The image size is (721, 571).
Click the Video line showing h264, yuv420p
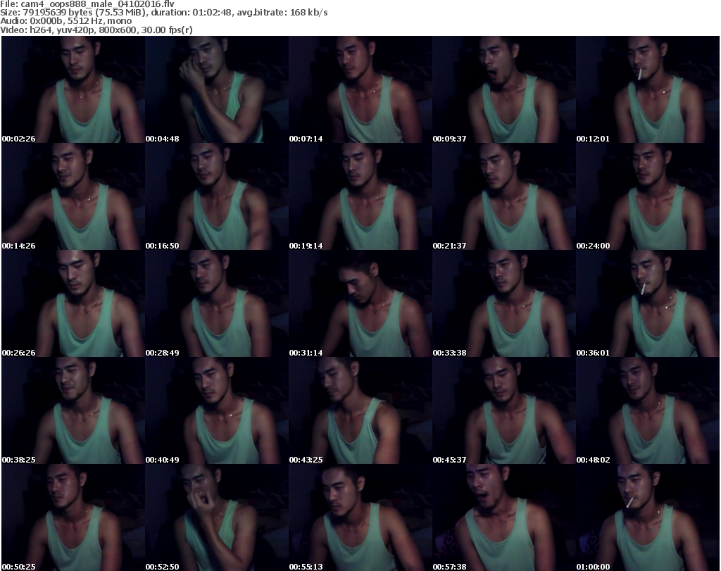click(96, 30)
